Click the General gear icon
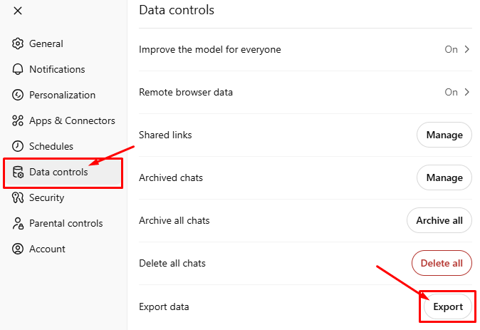This screenshot has height=330, width=480. tap(19, 43)
